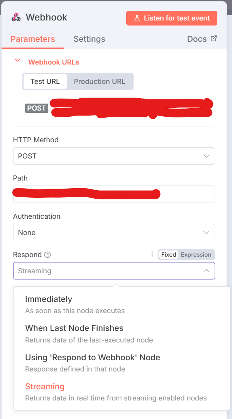This screenshot has height=419, width=232.
Task: Click the Webhook node icon
Action: click(16, 17)
